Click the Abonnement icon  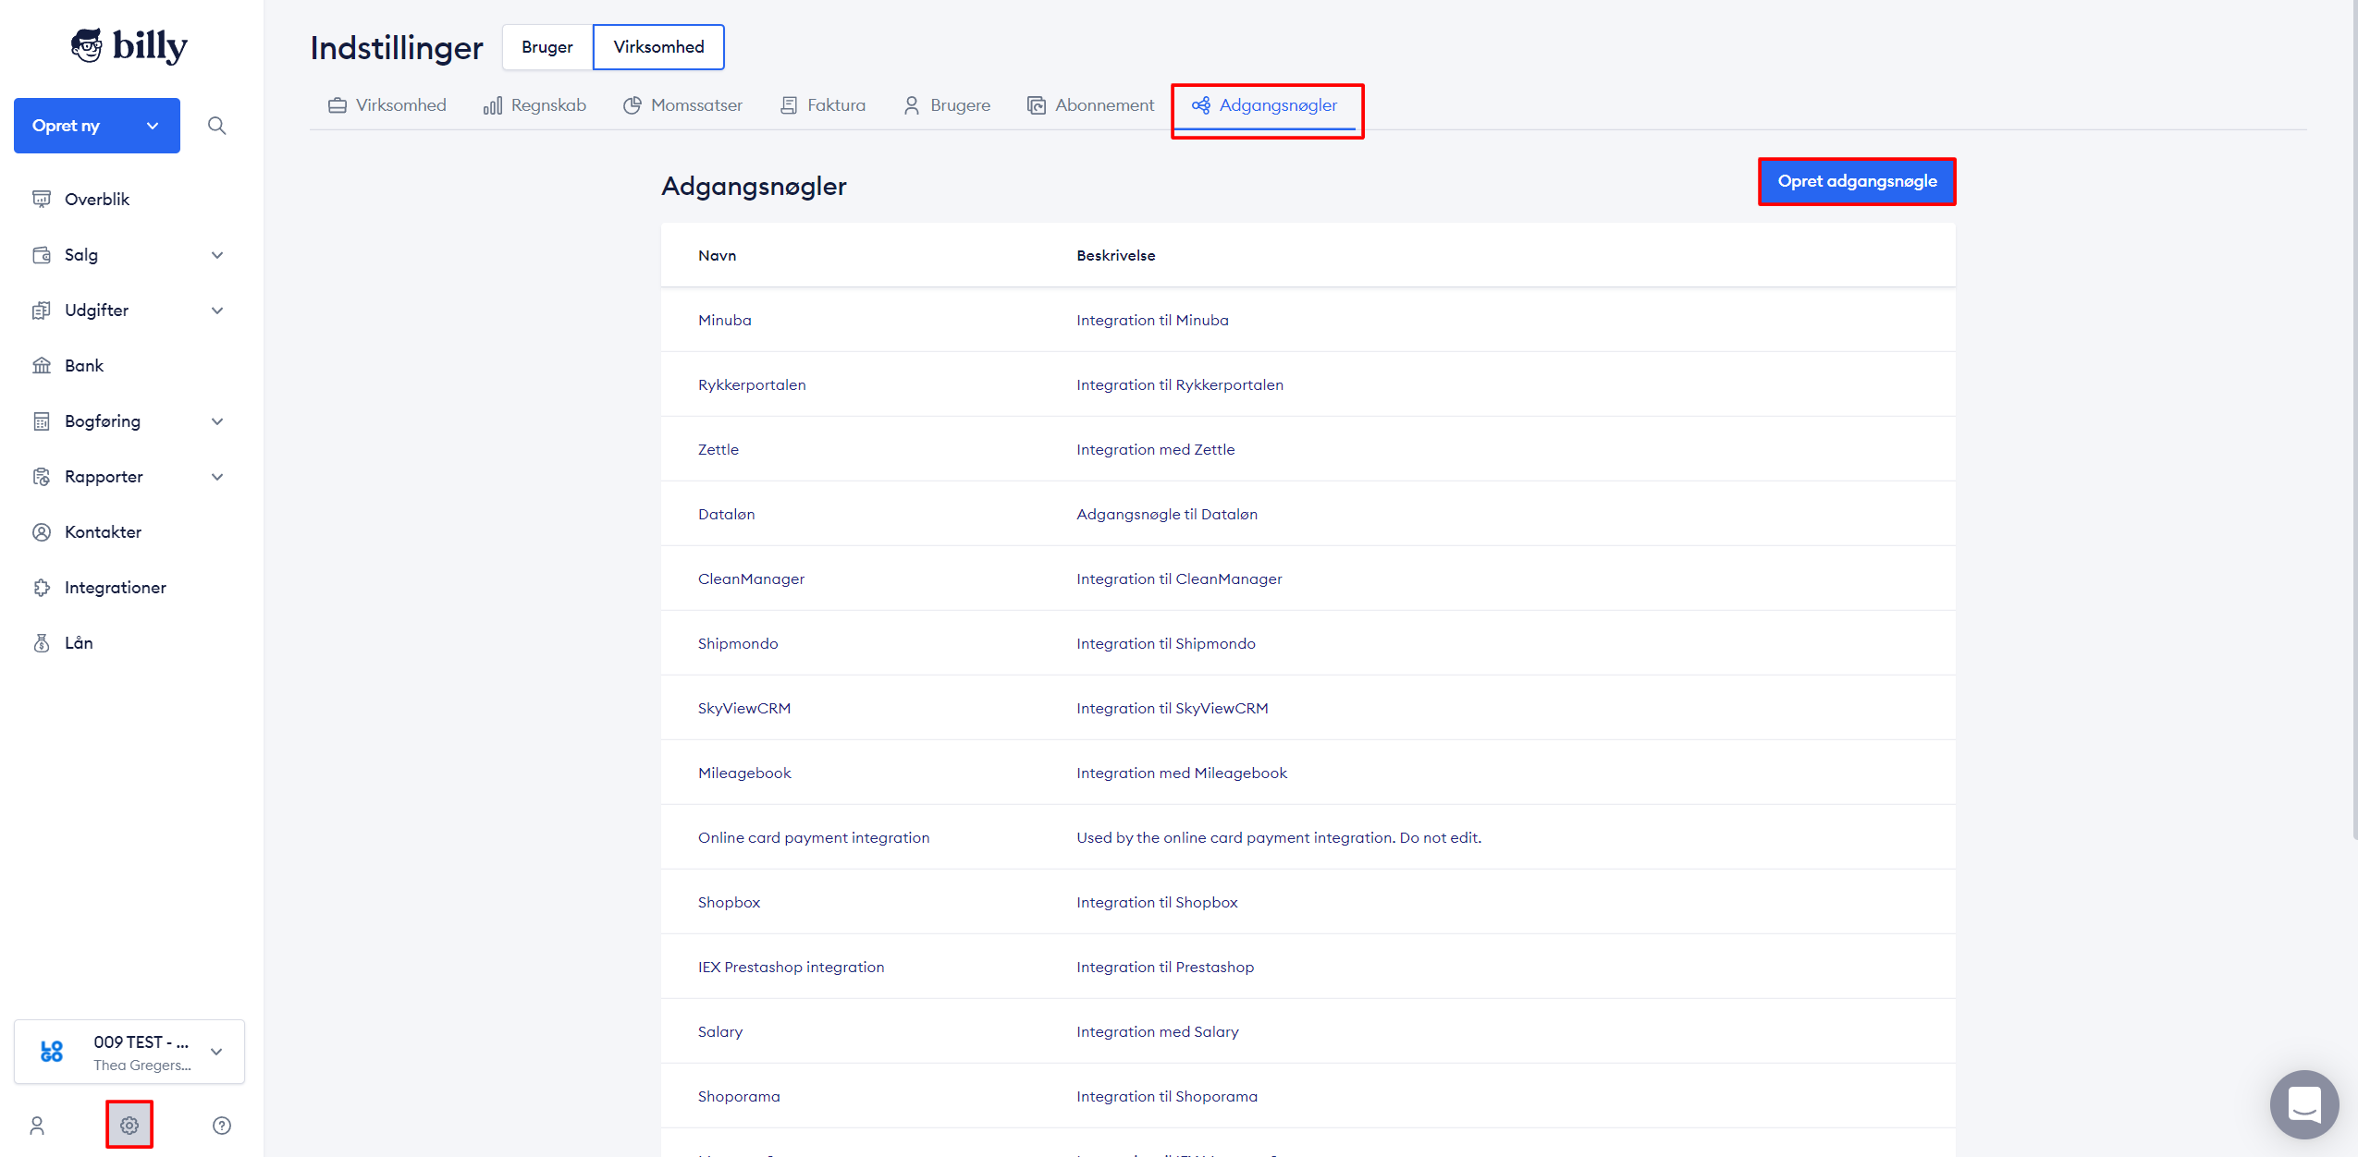(1037, 105)
